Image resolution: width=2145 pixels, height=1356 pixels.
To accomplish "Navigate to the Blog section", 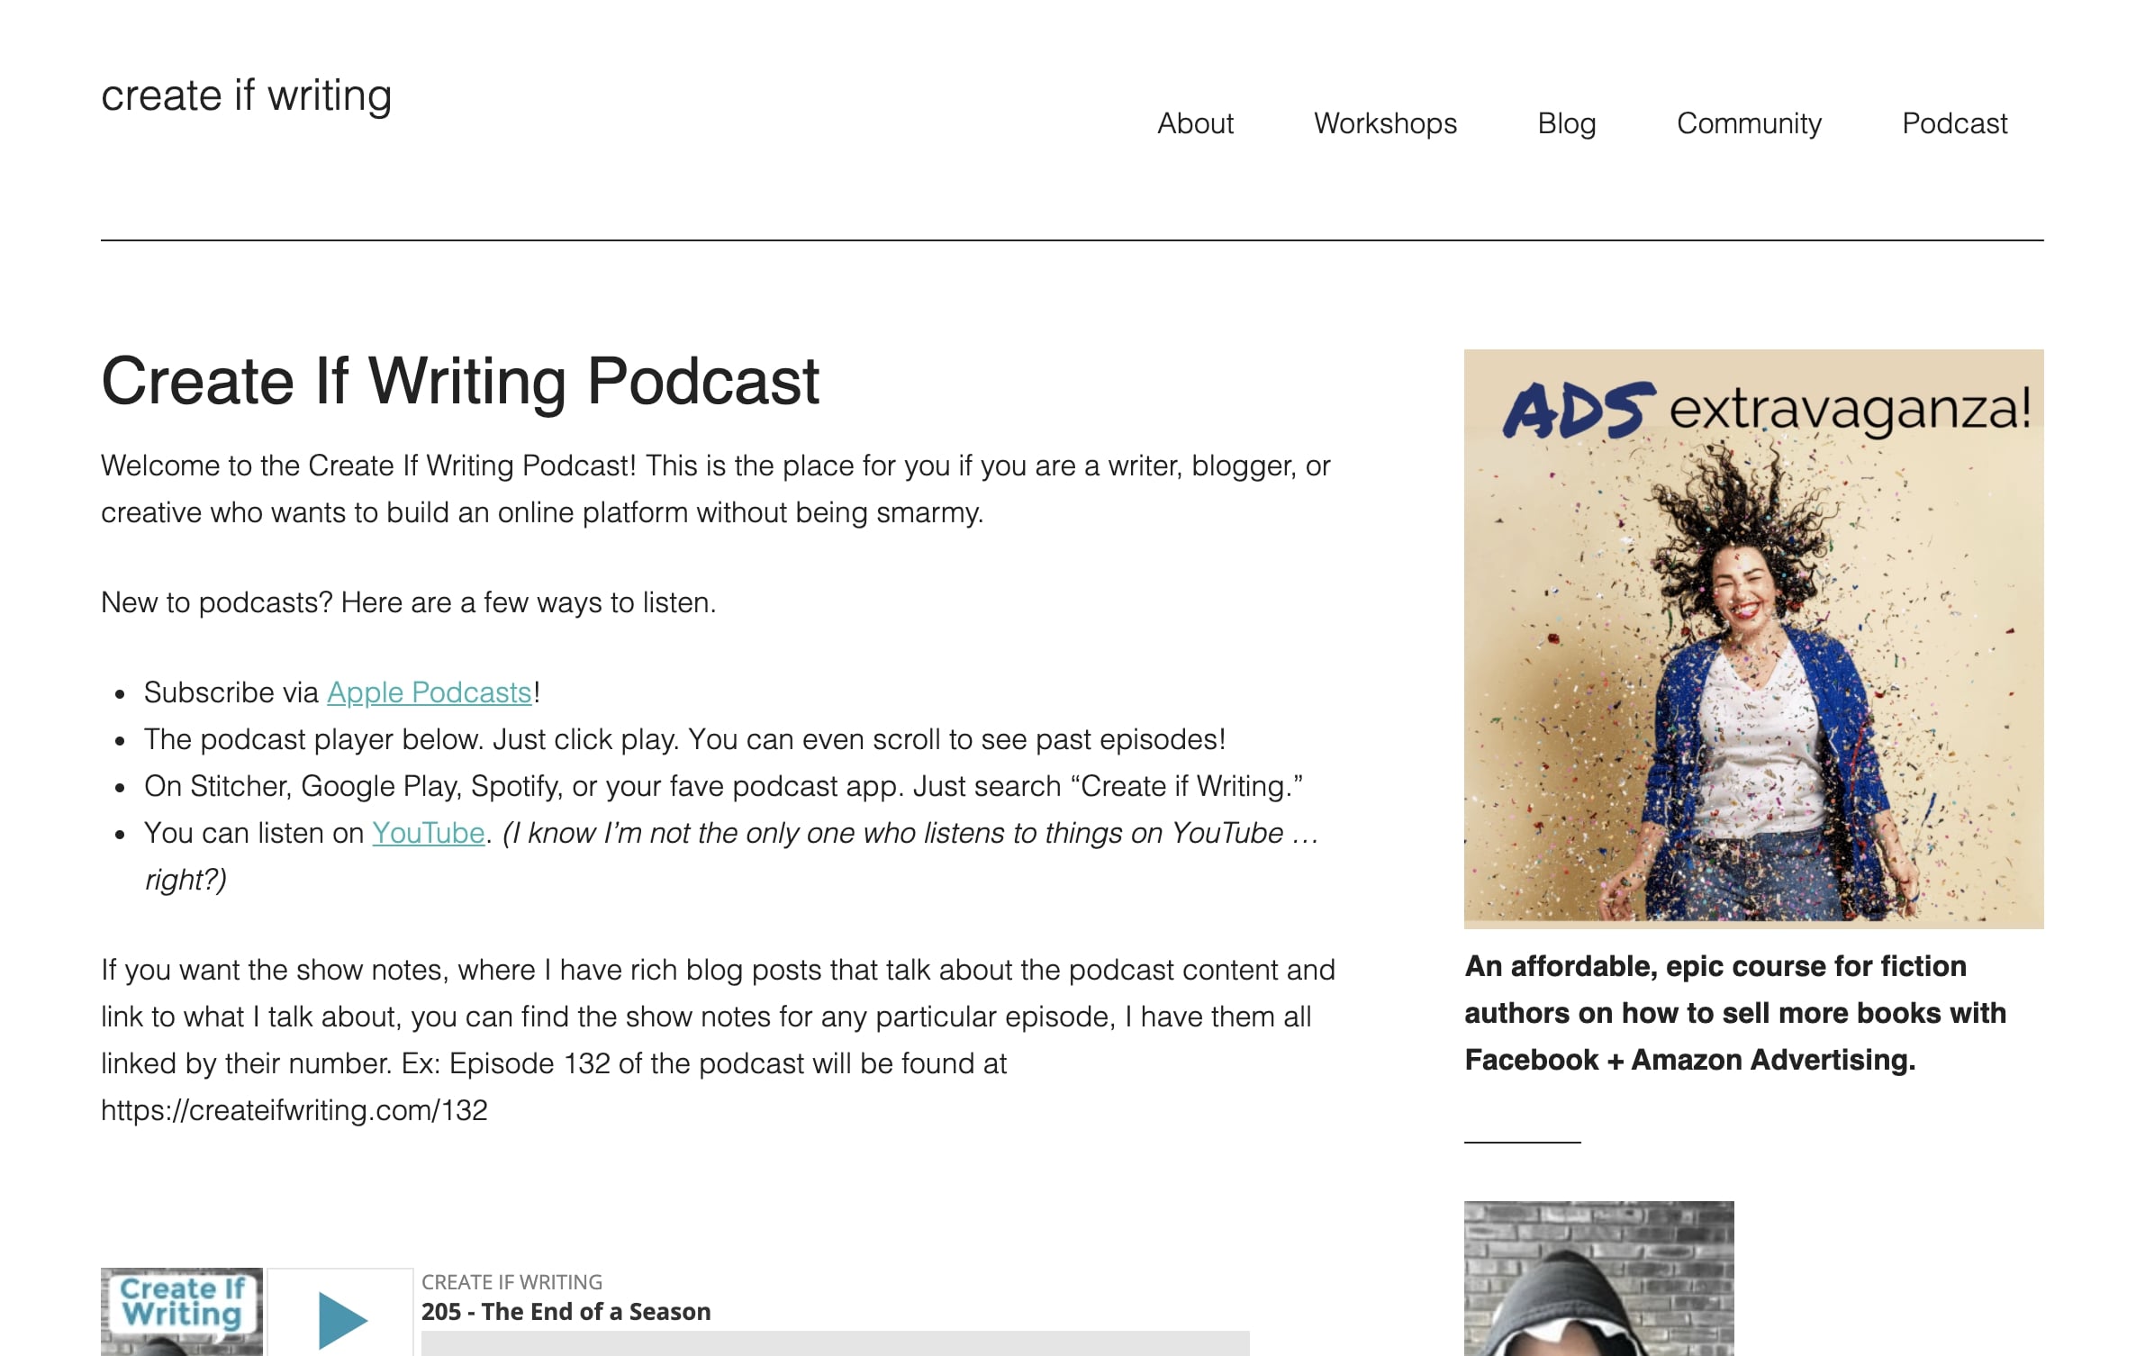I will 1566,123.
